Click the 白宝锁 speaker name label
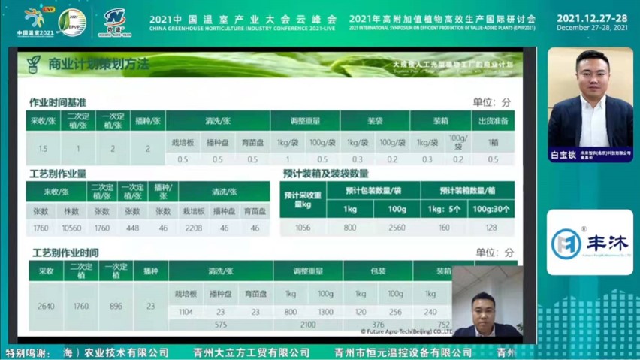The image size is (640, 360). [563, 155]
